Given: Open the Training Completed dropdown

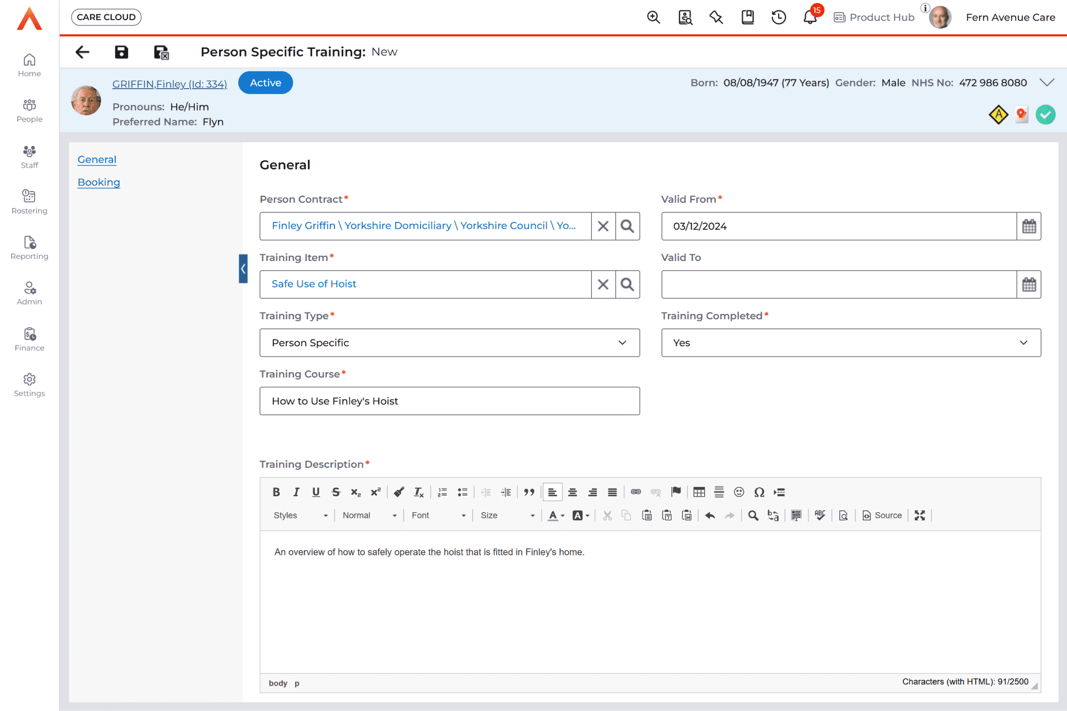Looking at the screenshot, I should point(851,343).
